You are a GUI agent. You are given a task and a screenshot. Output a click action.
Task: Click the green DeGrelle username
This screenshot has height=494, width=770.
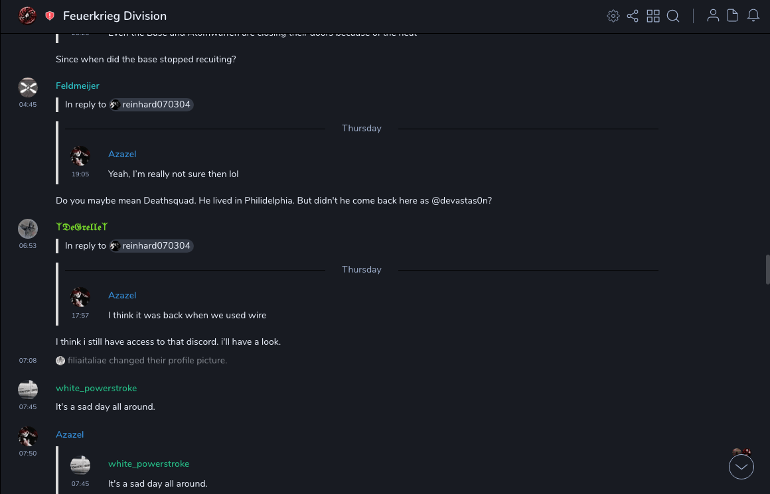coord(82,227)
